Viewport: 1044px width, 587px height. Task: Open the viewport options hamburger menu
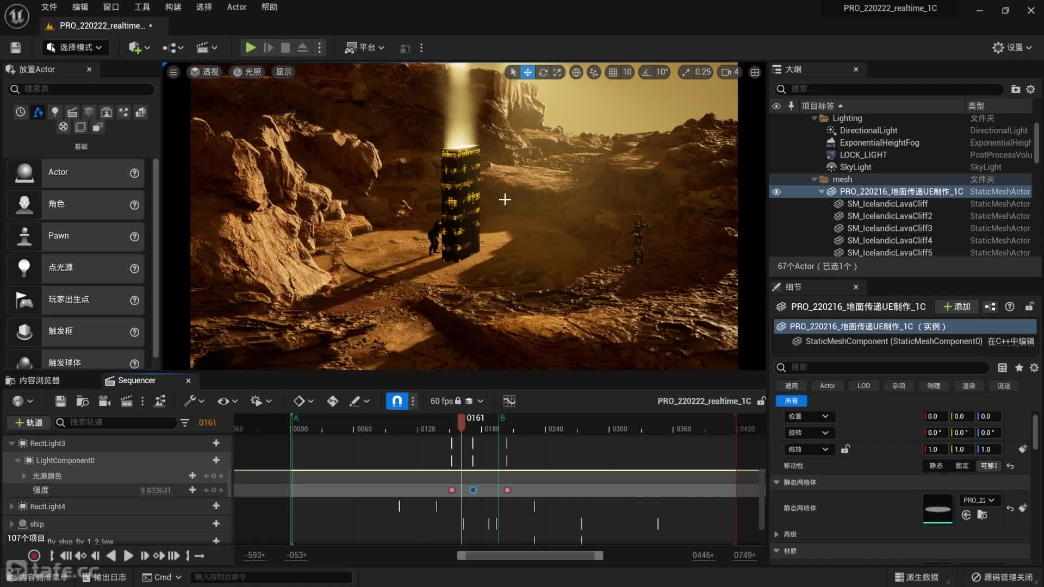[x=173, y=72]
